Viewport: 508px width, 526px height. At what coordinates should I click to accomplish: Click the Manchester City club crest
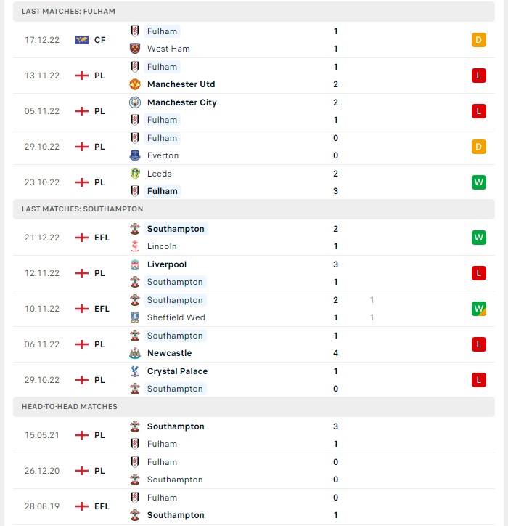point(135,102)
